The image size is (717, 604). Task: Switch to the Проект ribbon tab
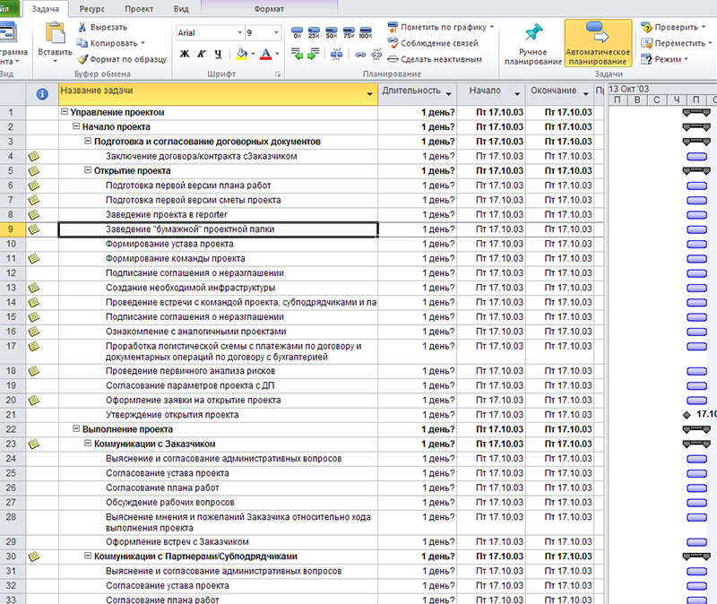[138, 8]
